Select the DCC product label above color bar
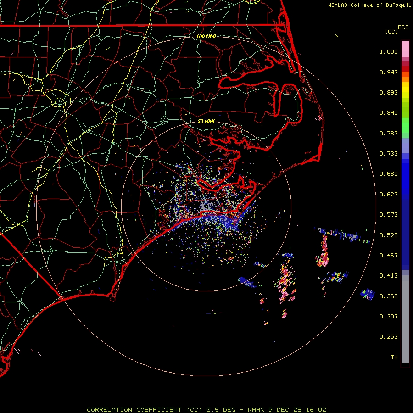The width and height of the screenshot is (413, 413). tap(403, 28)
